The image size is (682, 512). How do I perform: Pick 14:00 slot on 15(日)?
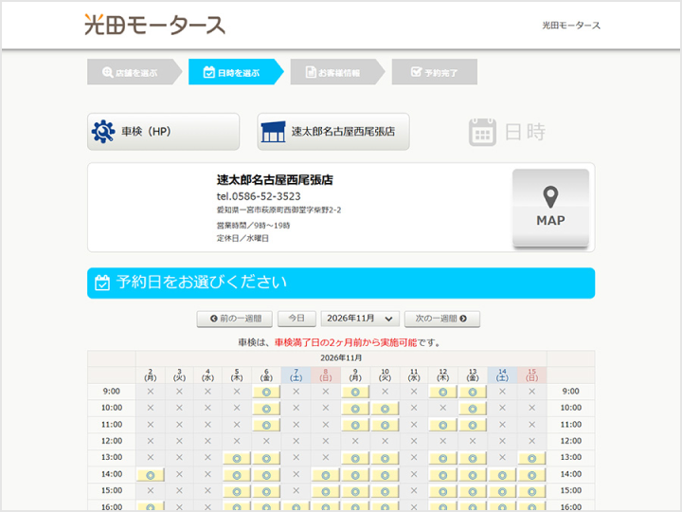[532, 475]
